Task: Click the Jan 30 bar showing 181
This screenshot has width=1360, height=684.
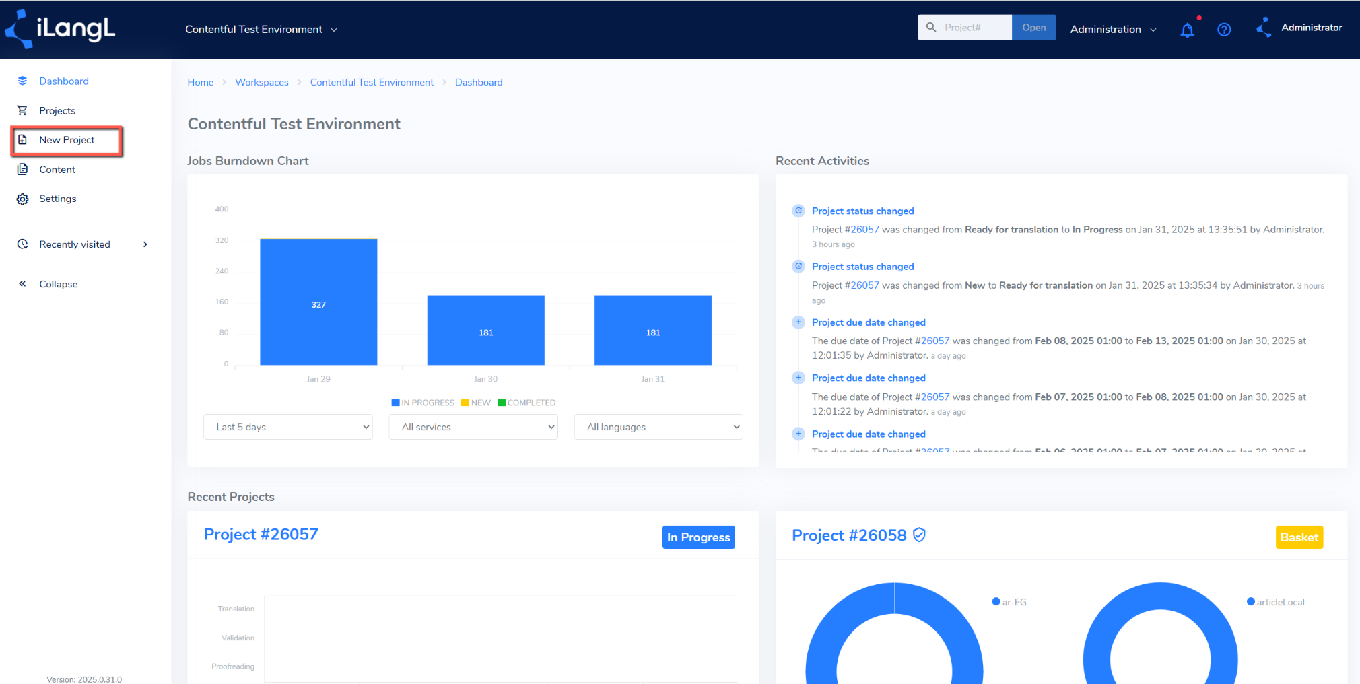Action: [x=485, y=331]
